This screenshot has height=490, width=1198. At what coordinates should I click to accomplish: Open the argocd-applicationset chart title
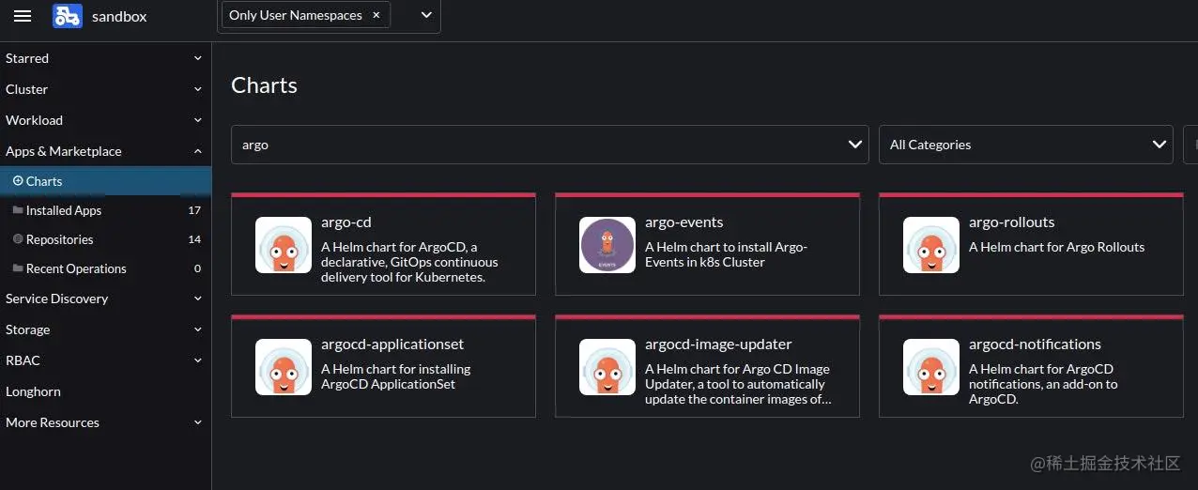tap(392, 345)
